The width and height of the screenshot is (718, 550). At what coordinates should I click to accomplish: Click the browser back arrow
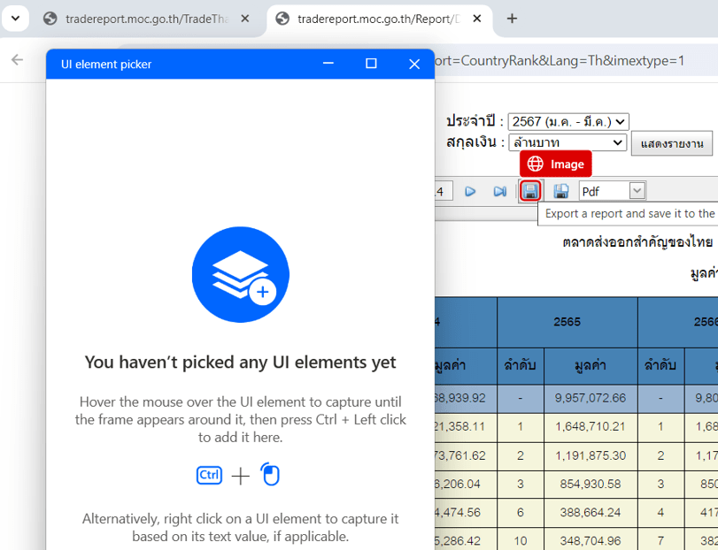(17, 60)
